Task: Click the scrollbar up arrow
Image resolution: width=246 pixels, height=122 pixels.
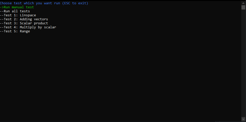Action: (x=243, y=3)
